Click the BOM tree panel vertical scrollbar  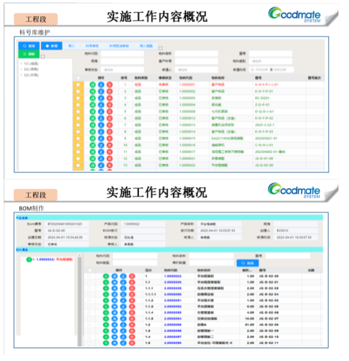[x=79, y=299]
